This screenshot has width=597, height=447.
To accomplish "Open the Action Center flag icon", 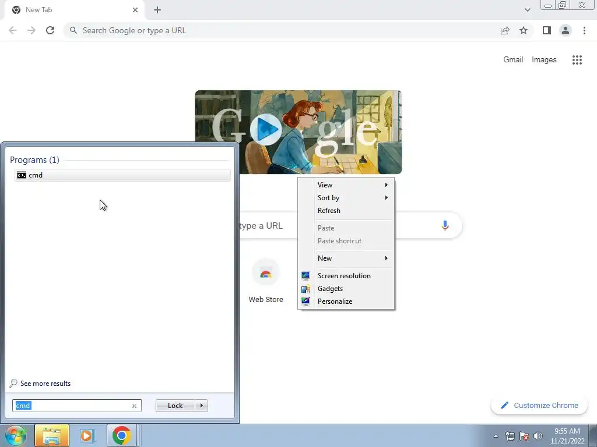I will point(524,436).
